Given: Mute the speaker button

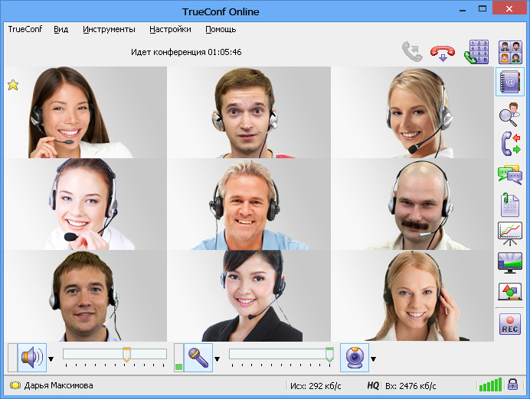Looking at the screenshot, I should pos(31,358).
